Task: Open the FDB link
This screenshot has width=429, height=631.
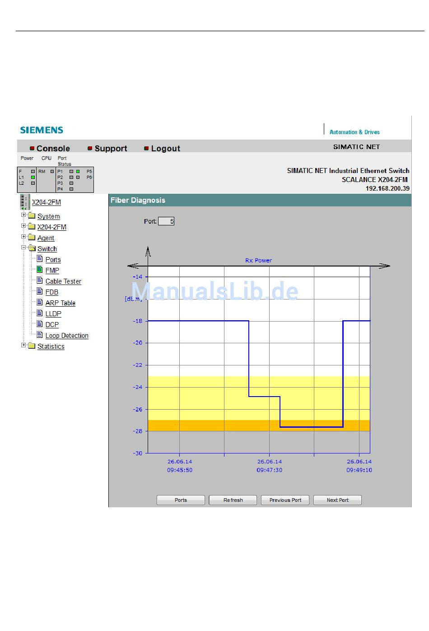Action: [x=51, y=292]
